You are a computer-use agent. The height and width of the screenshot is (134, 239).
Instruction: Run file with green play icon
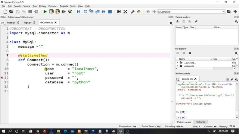pyautogui.click(x=45, y=12)
